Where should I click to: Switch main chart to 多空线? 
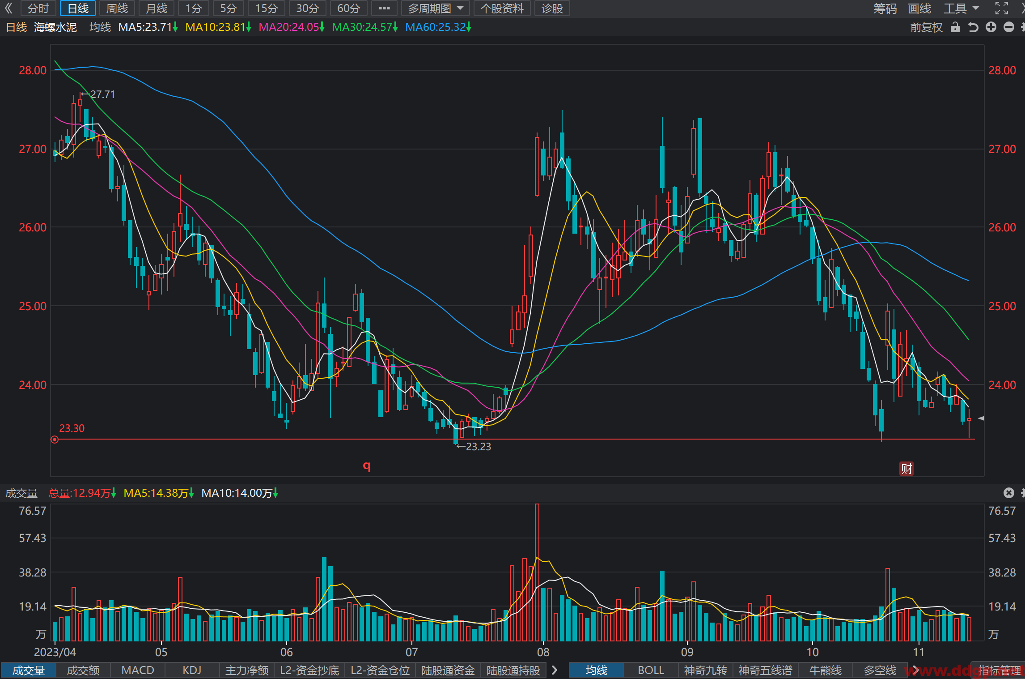(x=880, y=670)
